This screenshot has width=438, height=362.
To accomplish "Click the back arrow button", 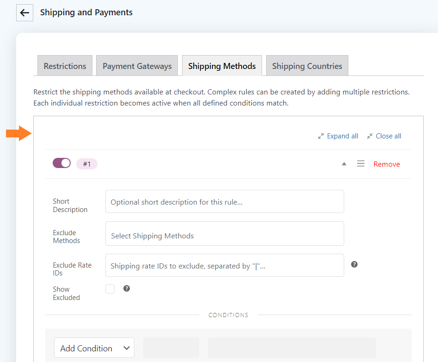I will click(x=24, y=12).
